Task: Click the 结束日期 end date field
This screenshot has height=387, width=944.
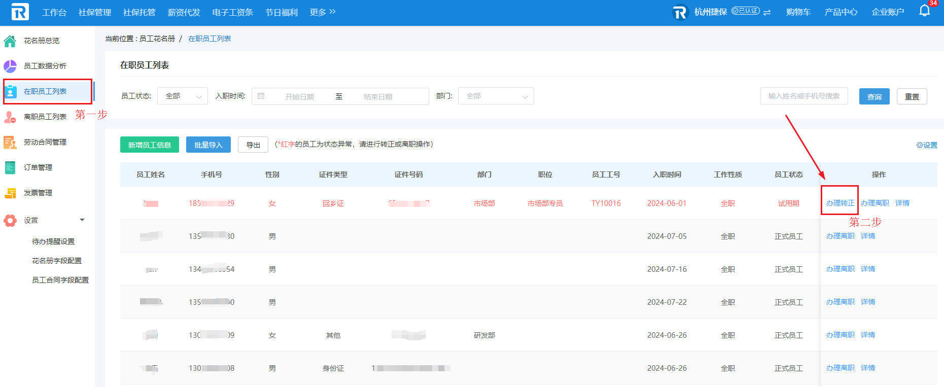Action: (x=378, y=96)
